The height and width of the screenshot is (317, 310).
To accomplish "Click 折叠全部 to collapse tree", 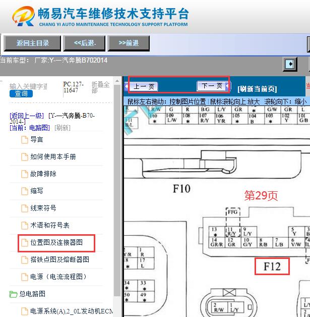I will [x=100, y=87].
